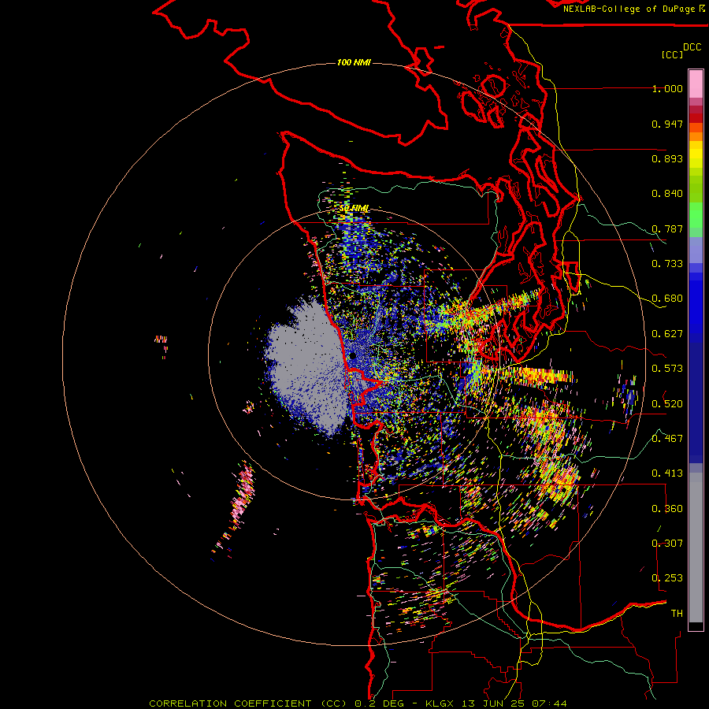Select the 0.573 scale value
This screenshot has height=709, width=709.
click(667, 369)
